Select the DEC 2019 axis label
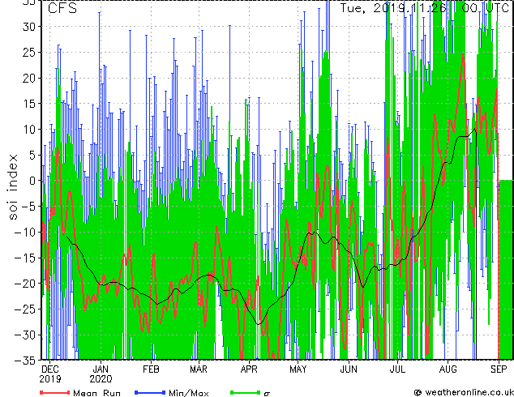The image size is (514, 397). coord(50,374)
